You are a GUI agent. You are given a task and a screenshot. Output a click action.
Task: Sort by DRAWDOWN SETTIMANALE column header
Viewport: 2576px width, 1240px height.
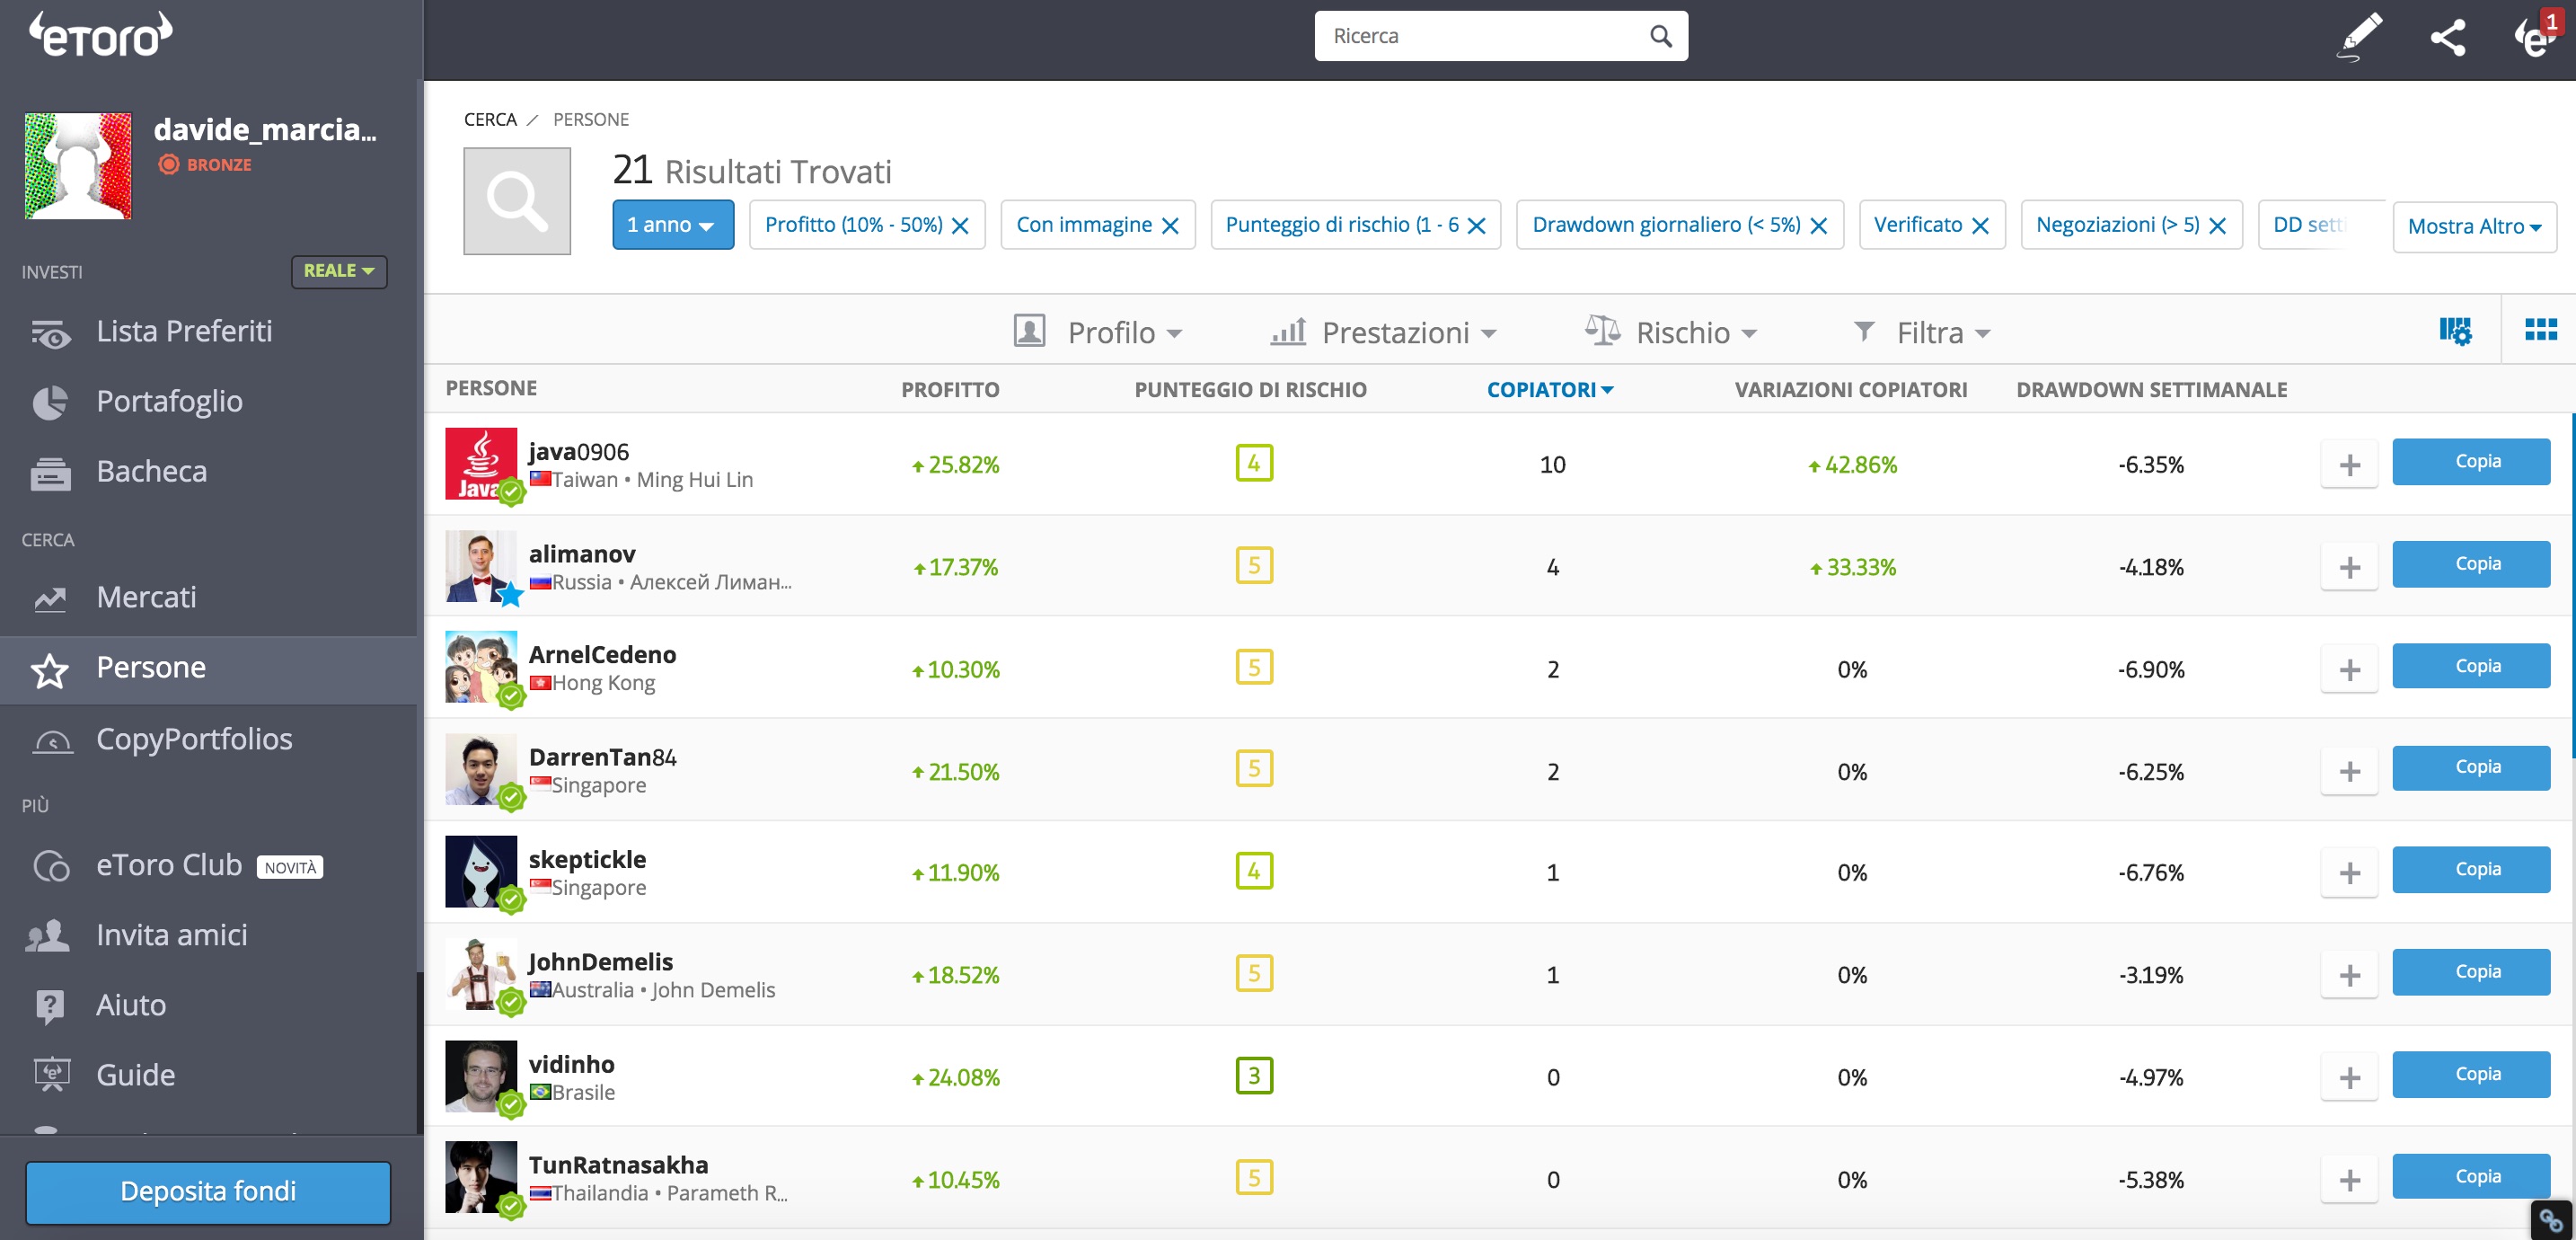click(x=2151, y=389)
